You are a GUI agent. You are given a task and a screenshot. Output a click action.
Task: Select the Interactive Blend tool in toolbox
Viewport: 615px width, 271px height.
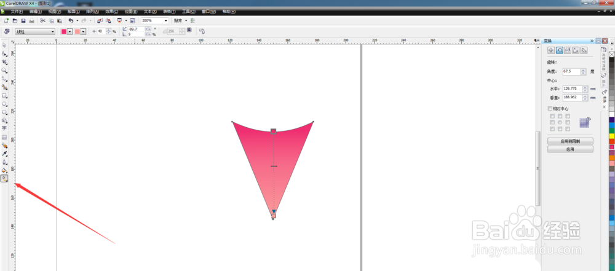[4, 145]
